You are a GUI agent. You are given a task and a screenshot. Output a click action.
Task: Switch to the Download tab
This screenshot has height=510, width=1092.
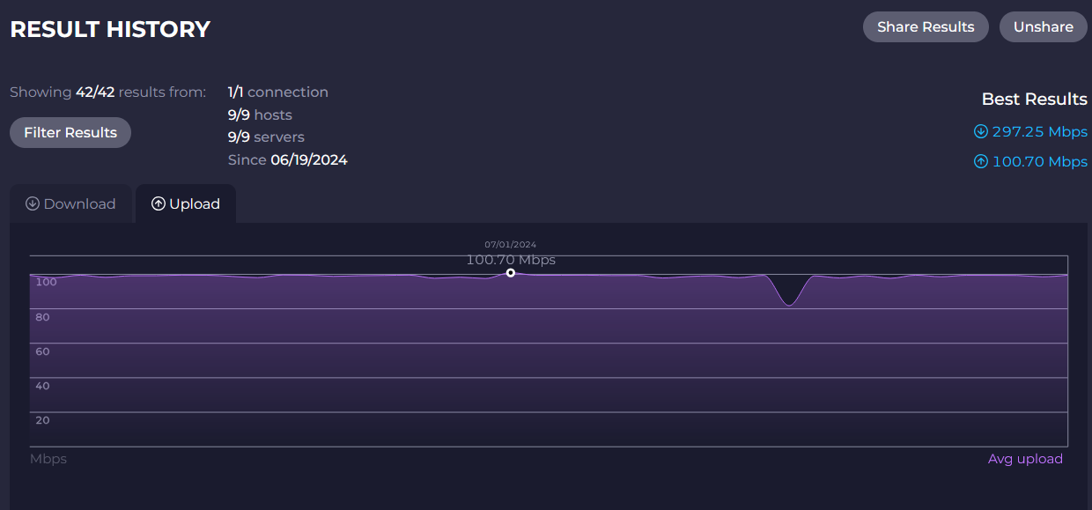point(70,203)
